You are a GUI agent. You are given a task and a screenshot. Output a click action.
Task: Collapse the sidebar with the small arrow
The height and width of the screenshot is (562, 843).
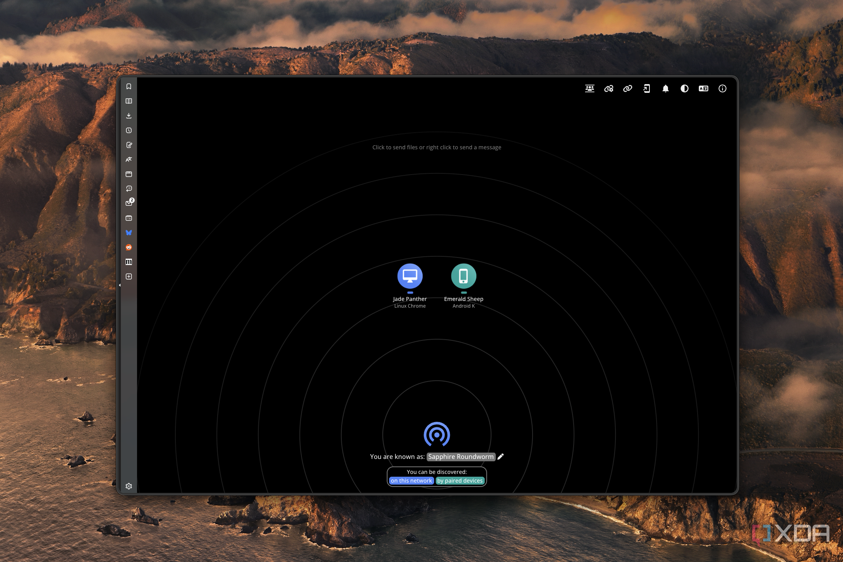tap(120, 285)
